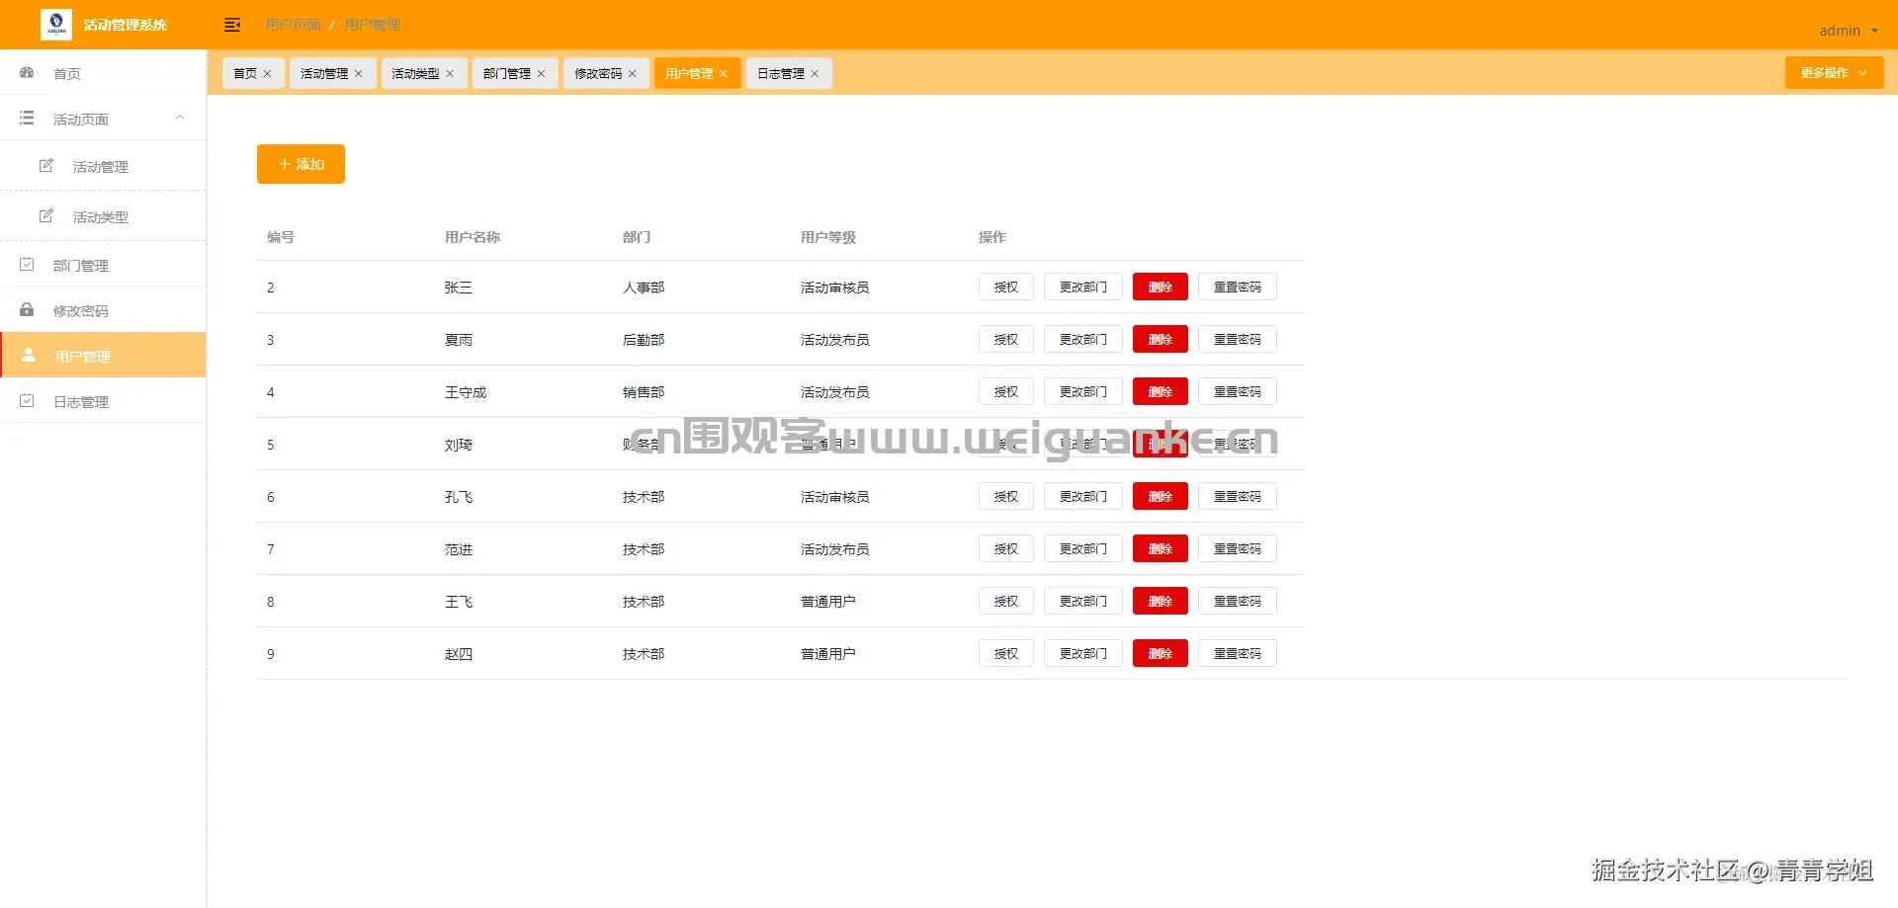Click 更改部门 for user 范进
Viewport: 1898px width, 908px height.
click(x=1083, y=548)
